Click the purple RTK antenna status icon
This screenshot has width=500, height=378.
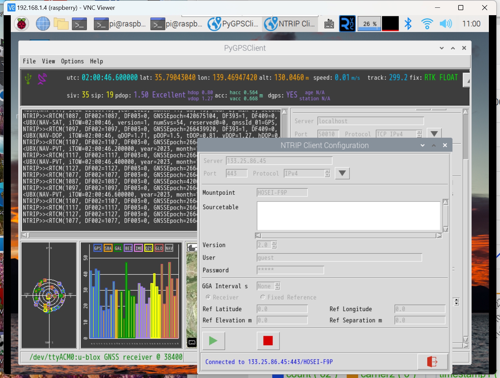click(x=41, y=78)
